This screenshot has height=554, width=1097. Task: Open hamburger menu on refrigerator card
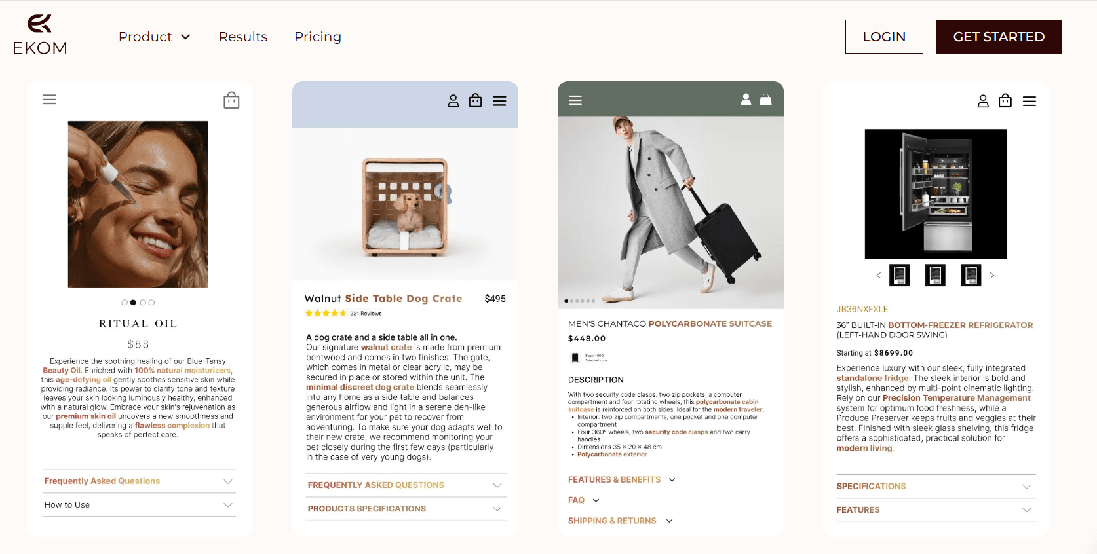1030,102
